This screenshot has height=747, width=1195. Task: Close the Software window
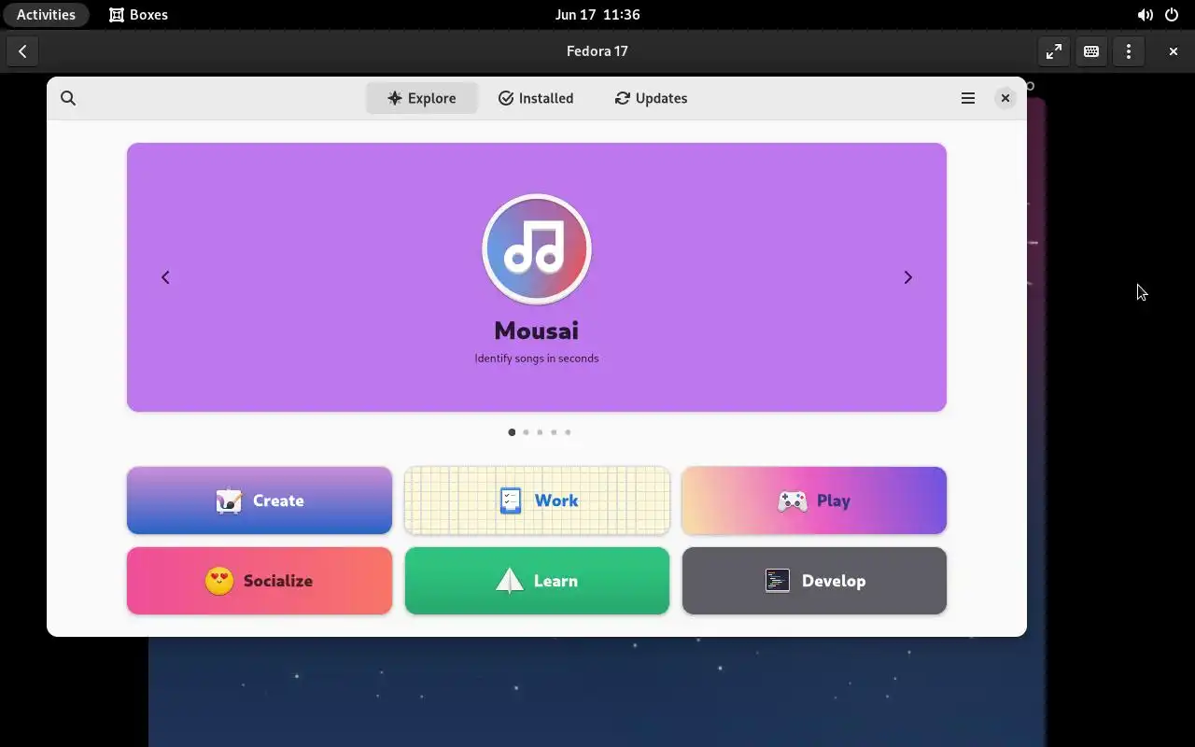pyautogui.click(x=1005, y=98)
